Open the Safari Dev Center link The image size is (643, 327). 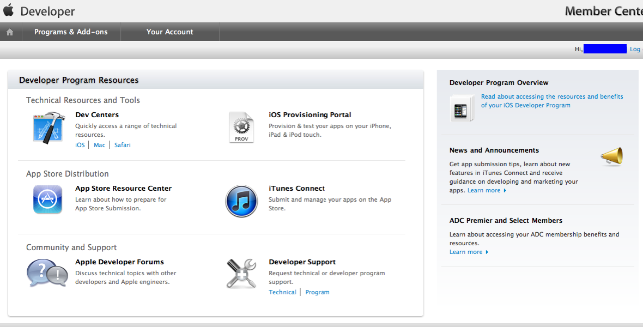coord(122,145)
